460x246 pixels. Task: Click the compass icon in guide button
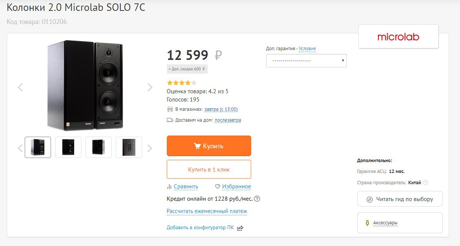(x=369, y=199)
